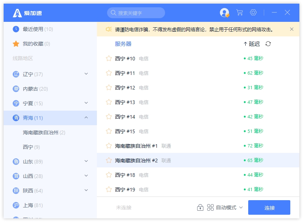
Task: Select server row 西宁 #19 电信
Action: [x=198, y=189]
